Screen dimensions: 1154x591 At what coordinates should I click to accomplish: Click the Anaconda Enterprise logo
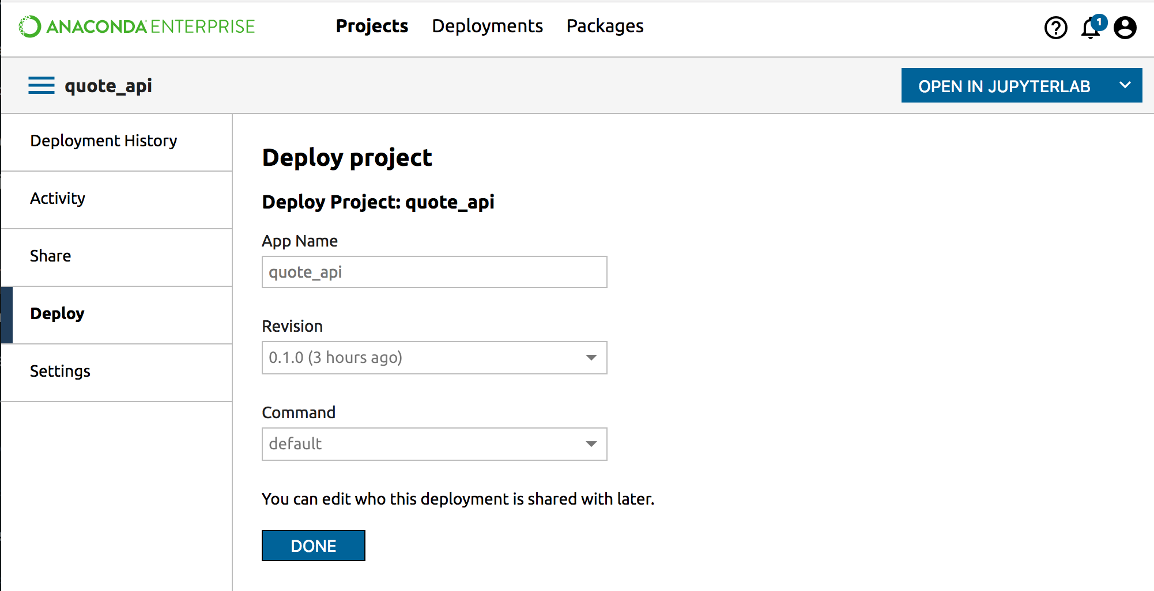(137, 26)
